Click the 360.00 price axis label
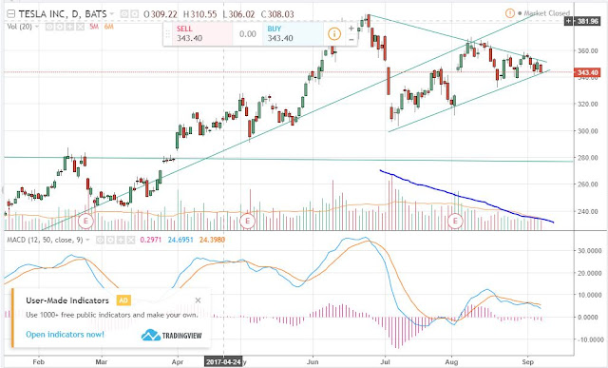608x368 pixels. pyautogui.click(x=588, y=50)
